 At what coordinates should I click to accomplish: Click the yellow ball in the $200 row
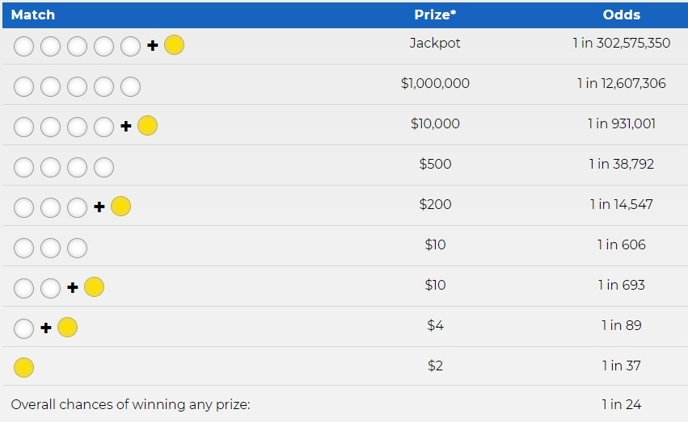[x=120, y=207]
